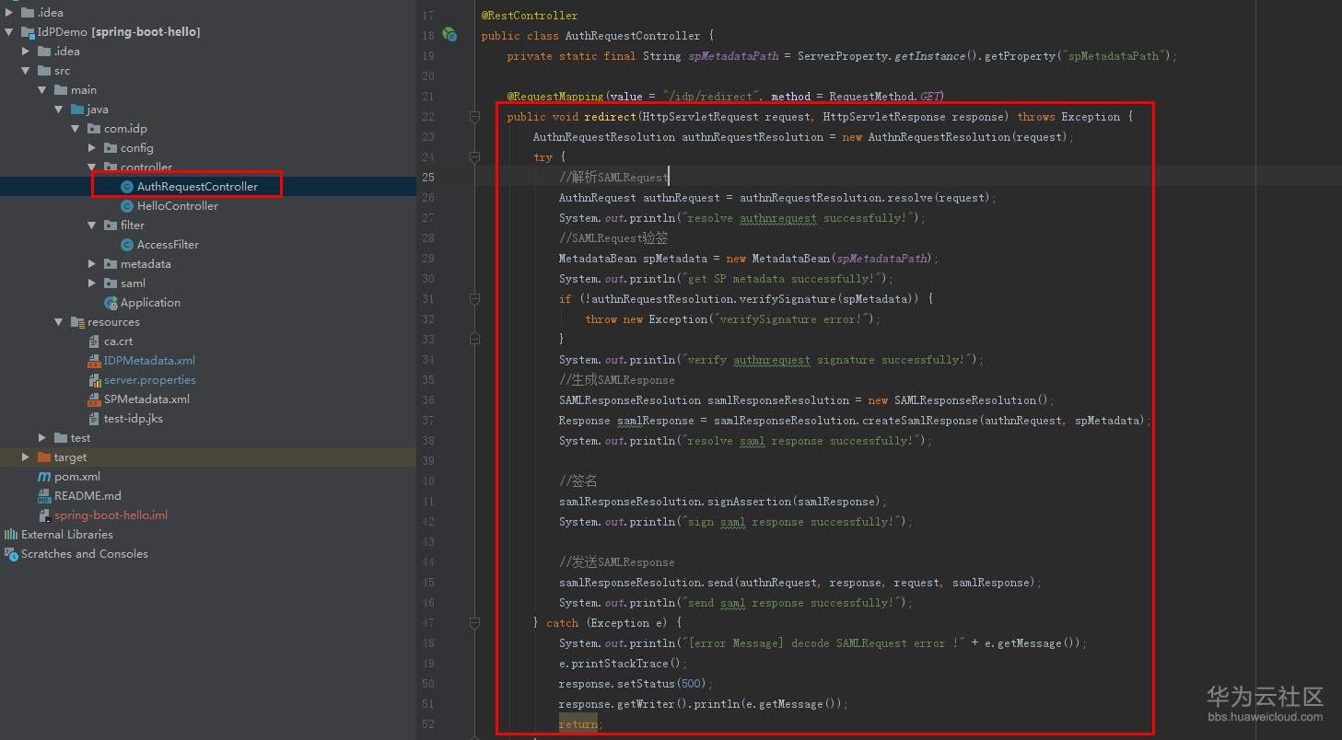Expand the config package

tap(92, 148)
